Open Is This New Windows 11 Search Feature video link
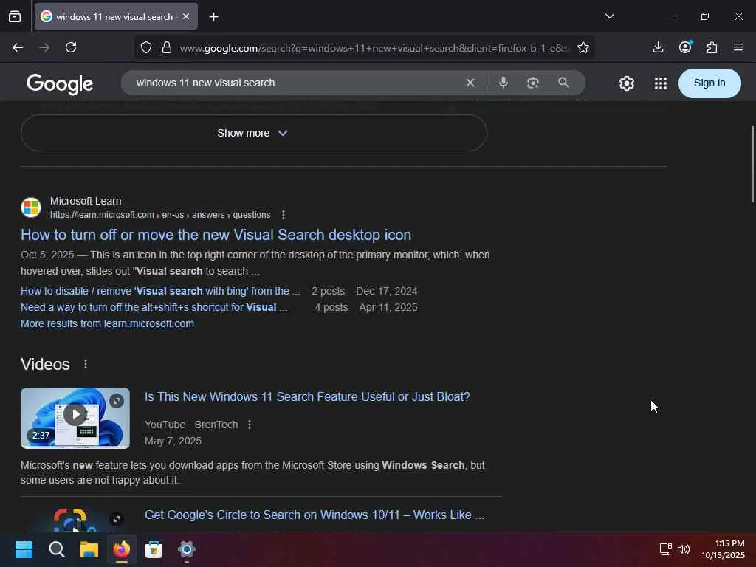 point(307,396)
